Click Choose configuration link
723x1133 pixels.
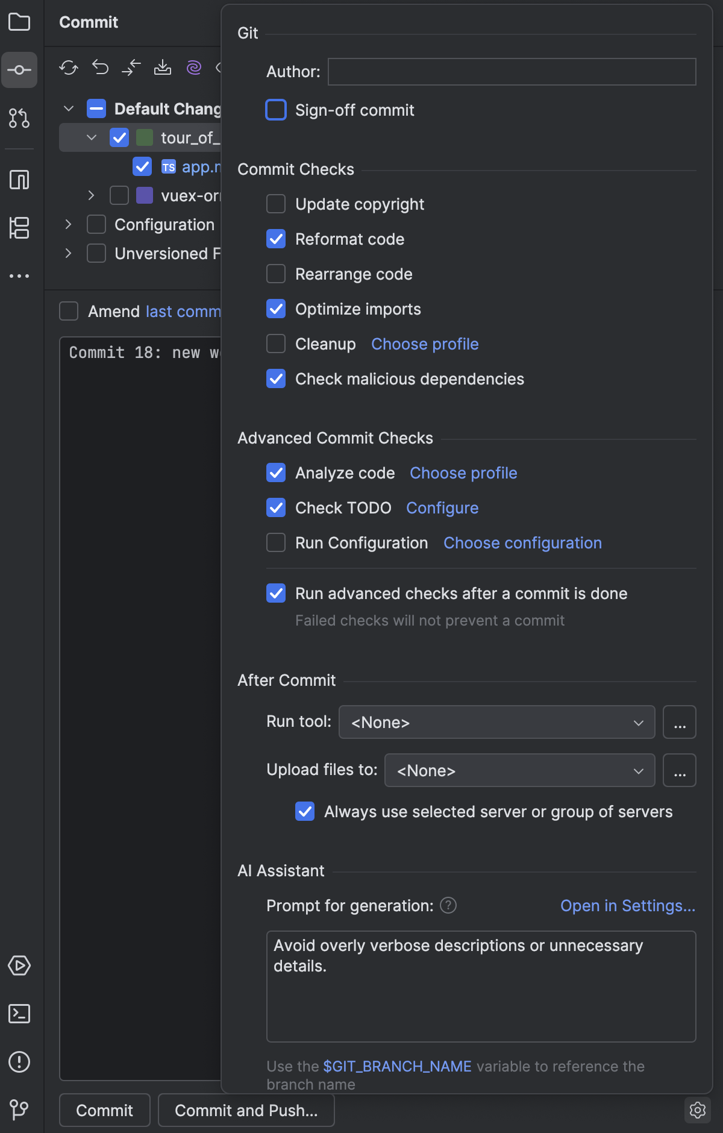522,542
